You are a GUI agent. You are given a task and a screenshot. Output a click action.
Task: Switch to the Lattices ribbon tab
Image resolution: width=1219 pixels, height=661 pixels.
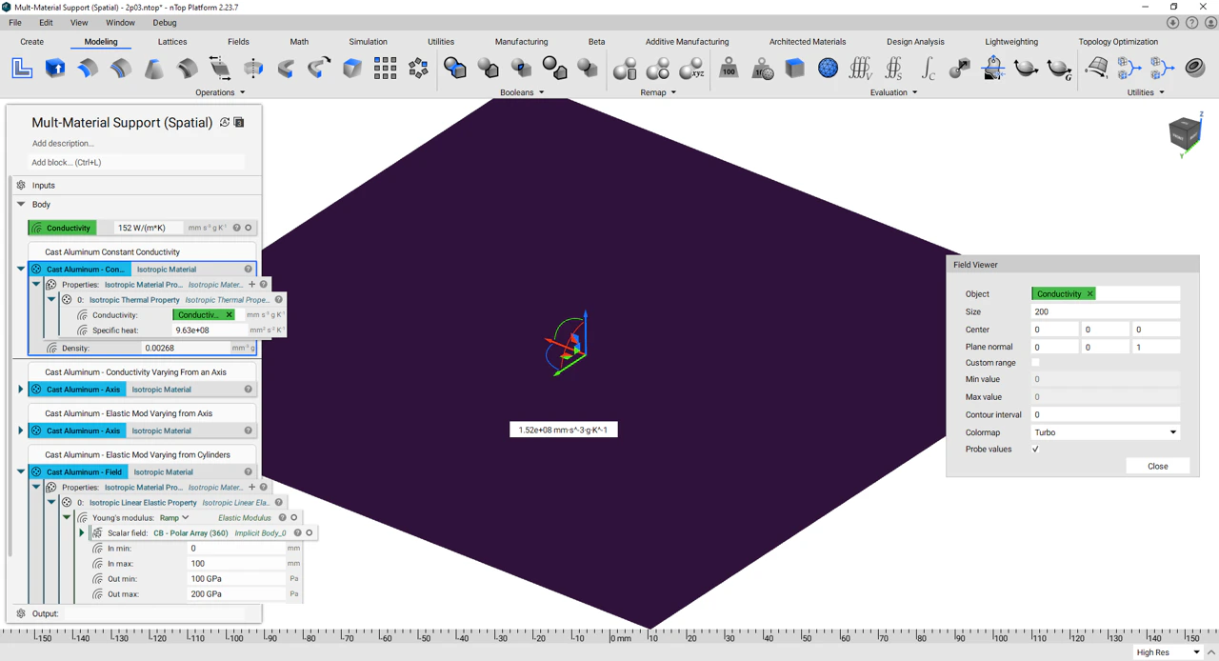(x=172, y=41)
